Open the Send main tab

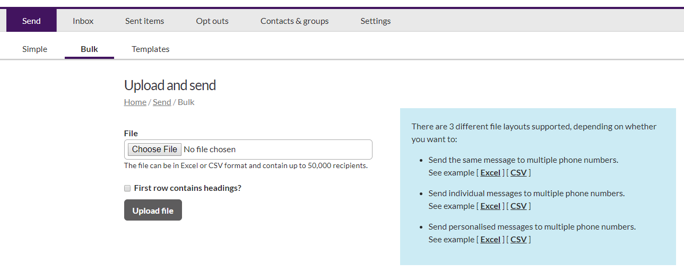pyautogui.click(x=31, y=21)
